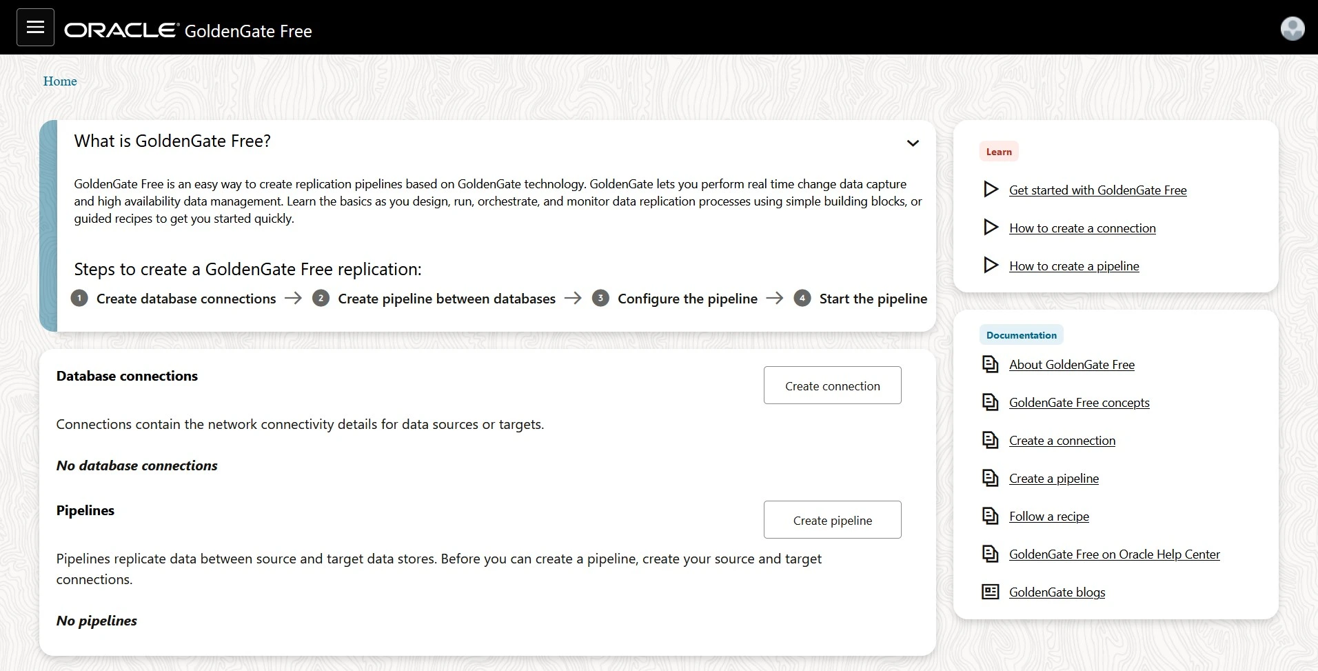Image resolution: width=1318 pixels, height=671 pixels.
Task: Click document icon beside Create a pipeline
Action: (990, 478)
